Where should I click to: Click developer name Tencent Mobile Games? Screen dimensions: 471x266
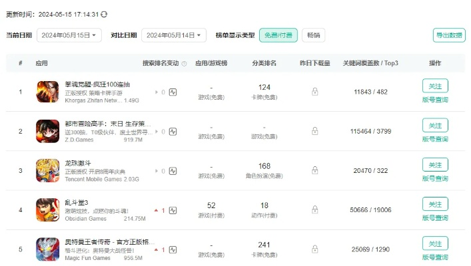93,180
